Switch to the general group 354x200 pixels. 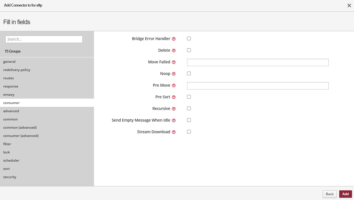point(9,62)
